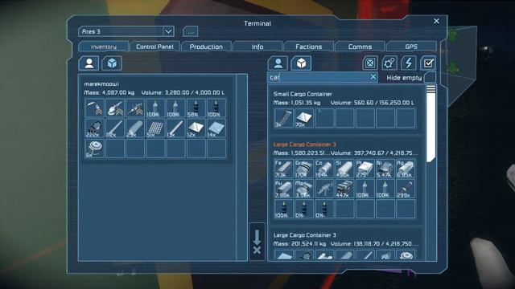Show character inventory on right panel
The width and height of the screenshot is (515, 289).
click(278, 63)
